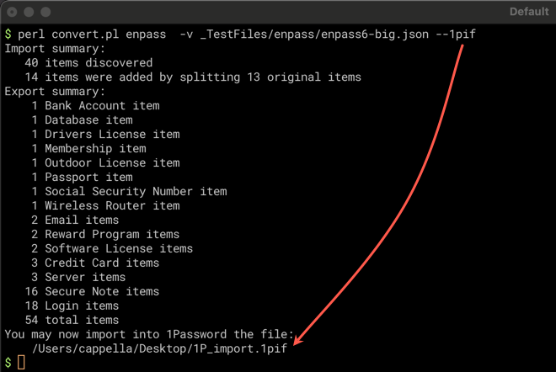Maximize the terminal using green button
The height and width of the screenshot is (372, 556).
(x=45, y=13)
